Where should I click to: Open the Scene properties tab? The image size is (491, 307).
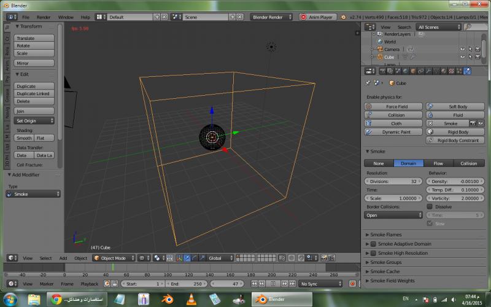[398, 71]
